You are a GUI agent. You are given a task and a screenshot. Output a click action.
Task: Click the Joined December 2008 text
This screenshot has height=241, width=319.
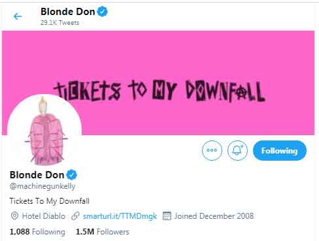(214, 216)
